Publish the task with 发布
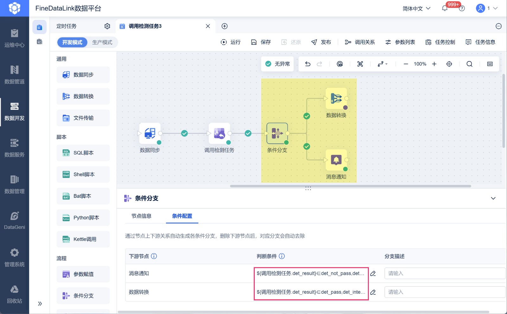507x314 pixels. point(321,42)
